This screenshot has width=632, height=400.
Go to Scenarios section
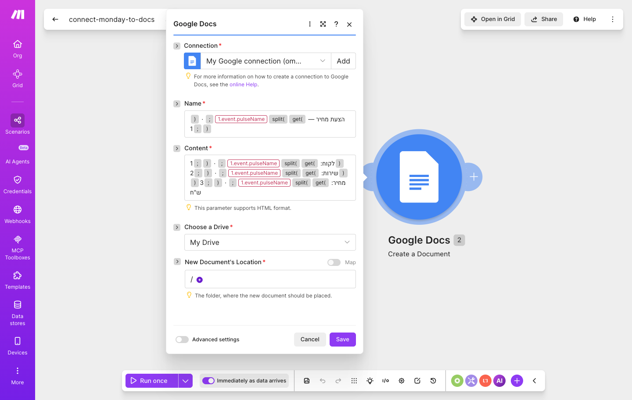(18, 124)
